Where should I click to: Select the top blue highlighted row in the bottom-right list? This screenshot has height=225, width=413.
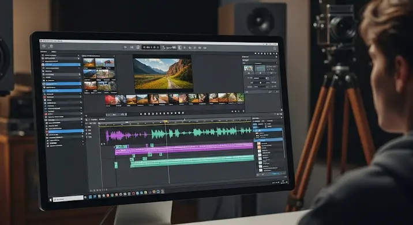point(267,130)
